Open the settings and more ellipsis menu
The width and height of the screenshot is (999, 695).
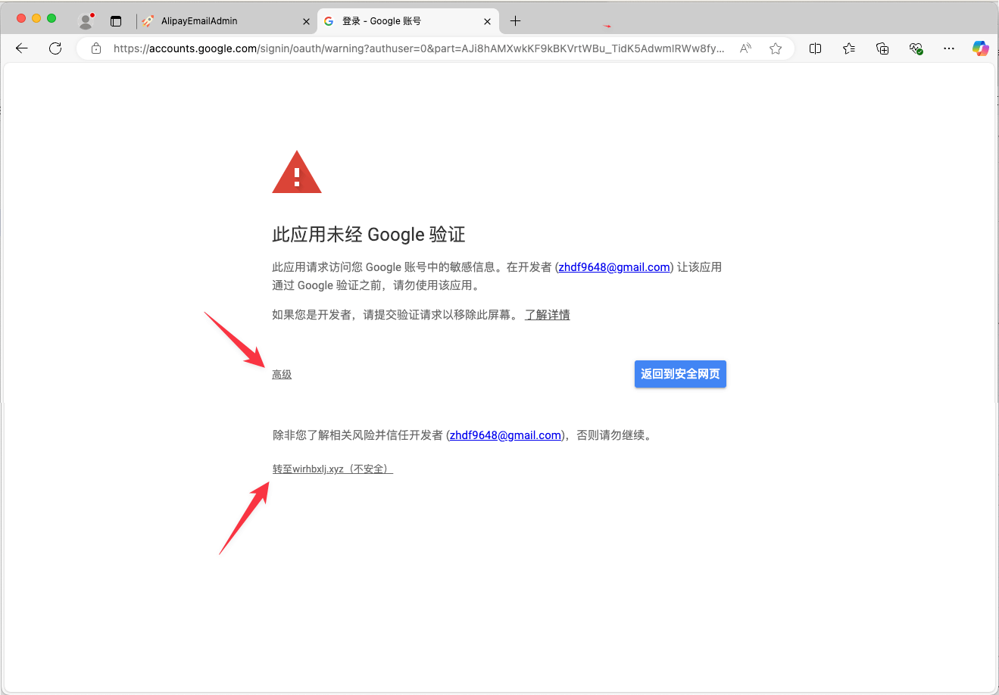(x=949, y=48)
